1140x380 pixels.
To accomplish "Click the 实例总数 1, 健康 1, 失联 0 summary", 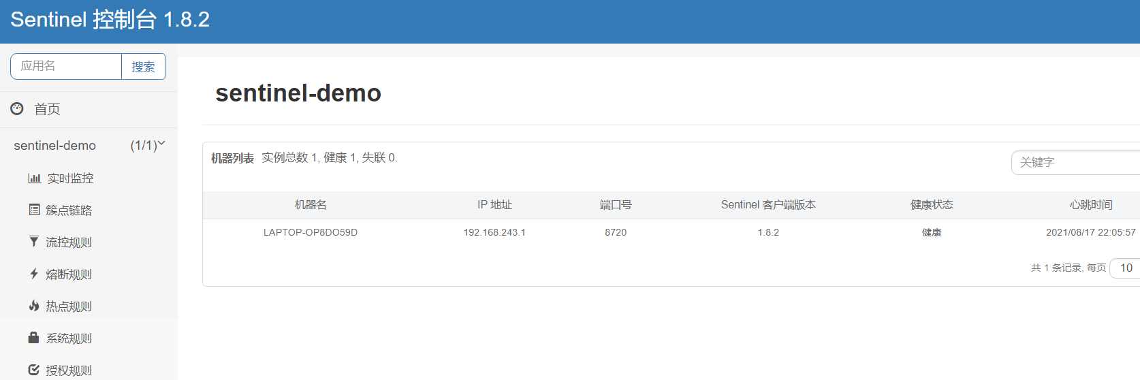I will point(330,158).
